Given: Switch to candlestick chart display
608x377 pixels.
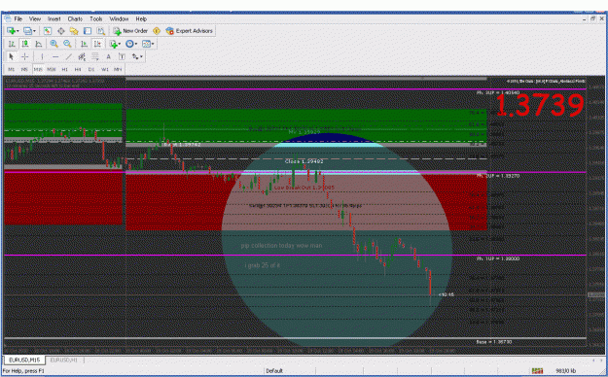Looking at the screenshot, I should (x=25, y=44).
